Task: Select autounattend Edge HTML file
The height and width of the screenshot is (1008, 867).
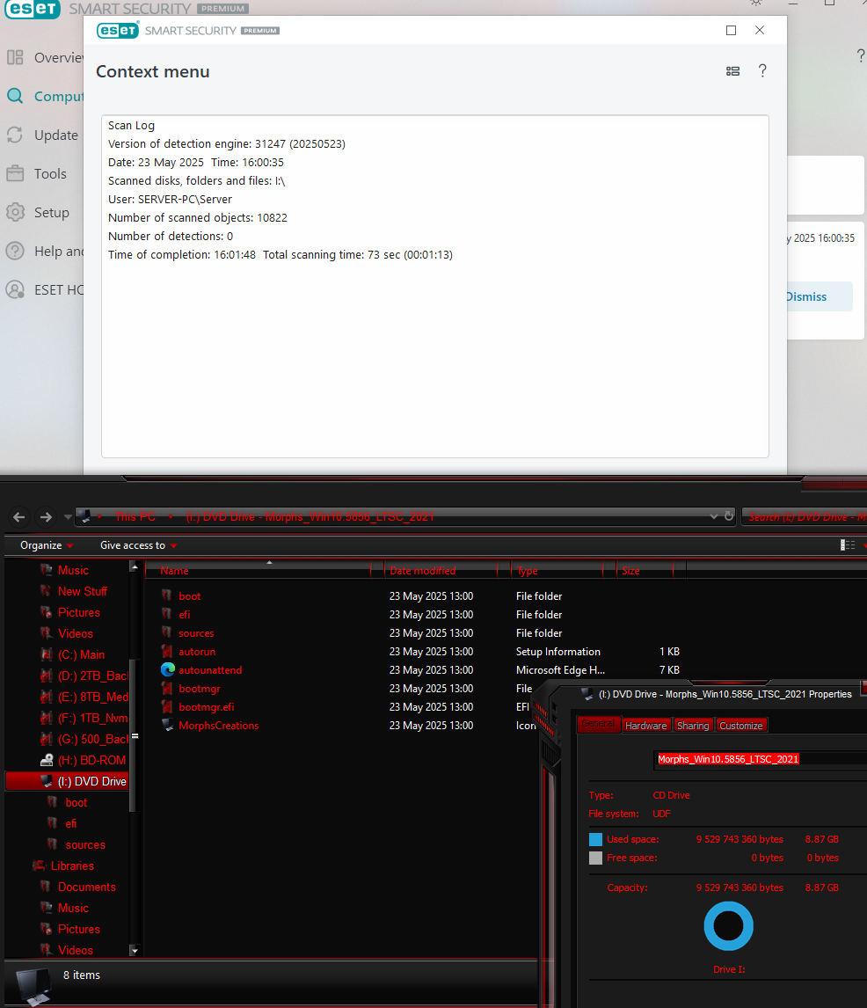Action: pos(210,670)
